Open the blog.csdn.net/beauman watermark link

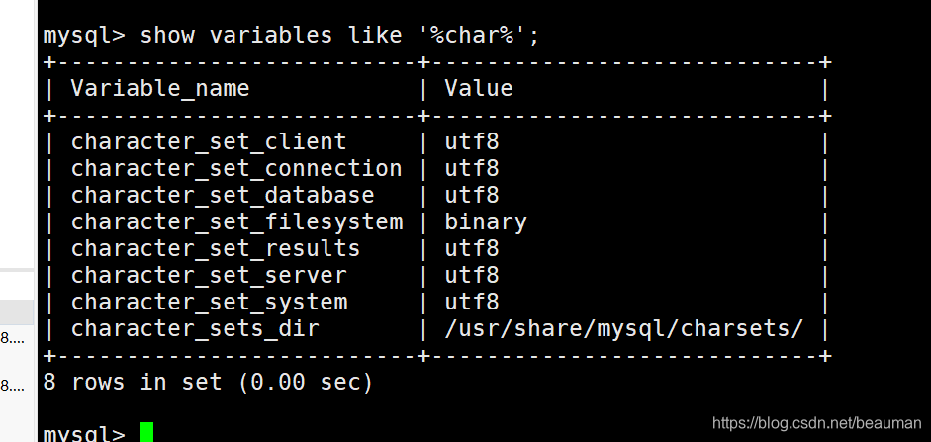pos(816,423)
